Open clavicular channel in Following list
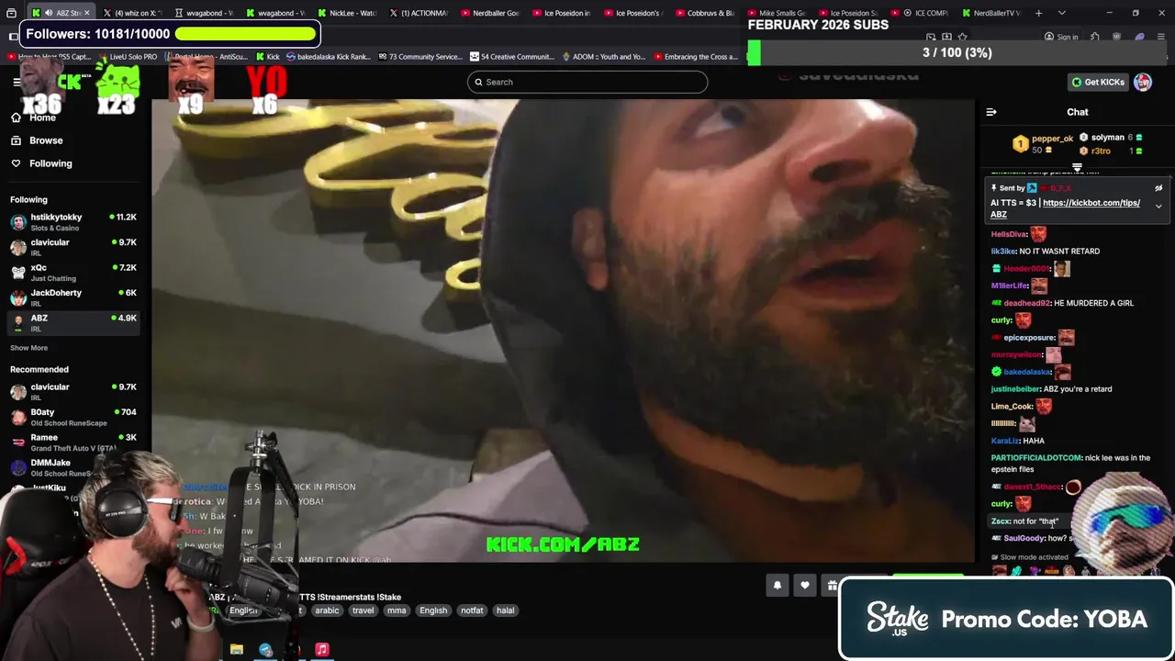Screen dimensions: 1175x661 tap(73, 247)
